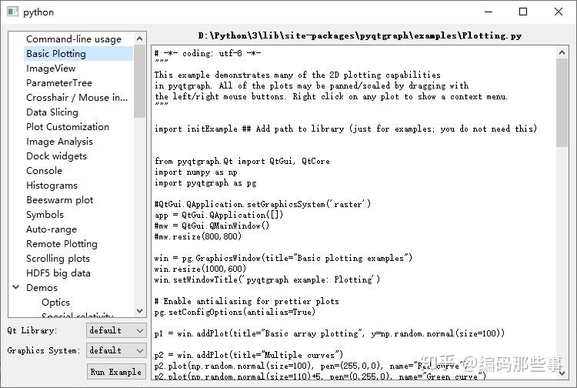Click the '# -*- coding: utf-8 -*-' line
577x388 pixels.
pyautogui.click(x=208, y=53)
